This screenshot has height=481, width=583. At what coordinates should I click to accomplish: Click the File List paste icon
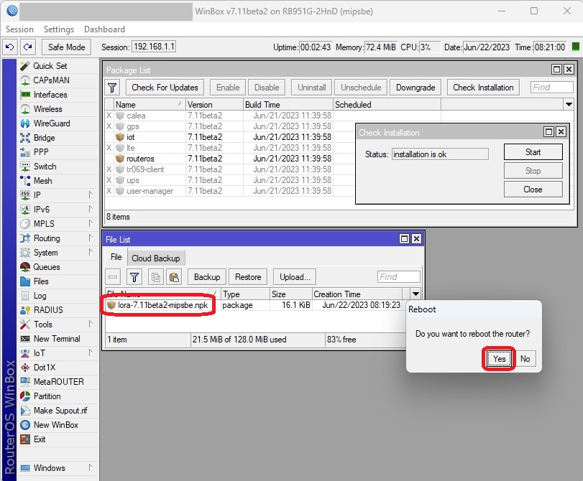174,277
